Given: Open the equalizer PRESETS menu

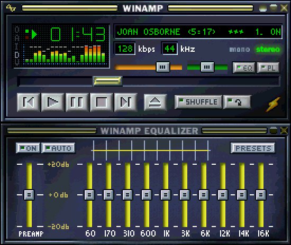Looking at the screenshot, I should pos(253,148).
